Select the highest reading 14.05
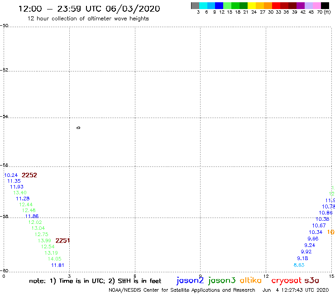 tap(54, 259)
